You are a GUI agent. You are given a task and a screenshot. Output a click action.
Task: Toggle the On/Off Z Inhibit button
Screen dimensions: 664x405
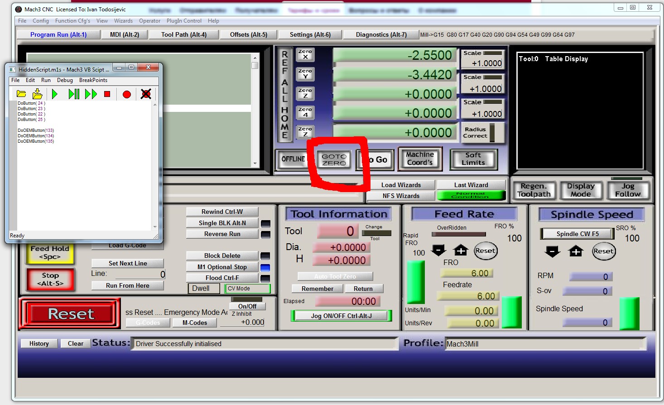[247, 306]
